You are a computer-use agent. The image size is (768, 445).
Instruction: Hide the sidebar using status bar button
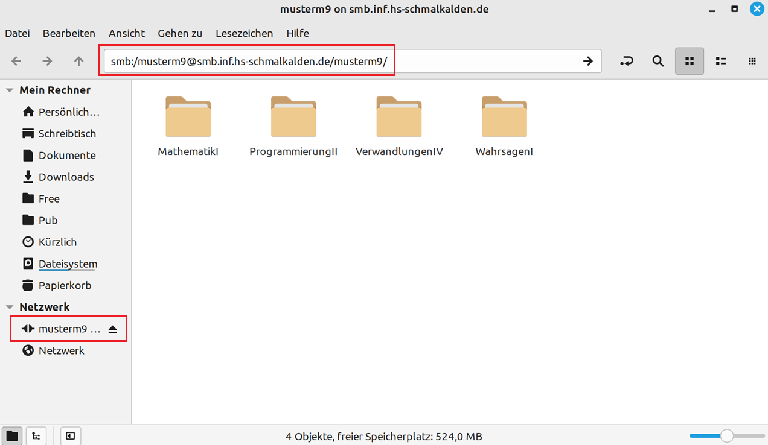(71, 436)
